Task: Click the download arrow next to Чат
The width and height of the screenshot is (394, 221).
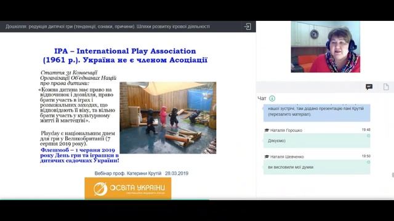Action: click(x=272, y=98)
